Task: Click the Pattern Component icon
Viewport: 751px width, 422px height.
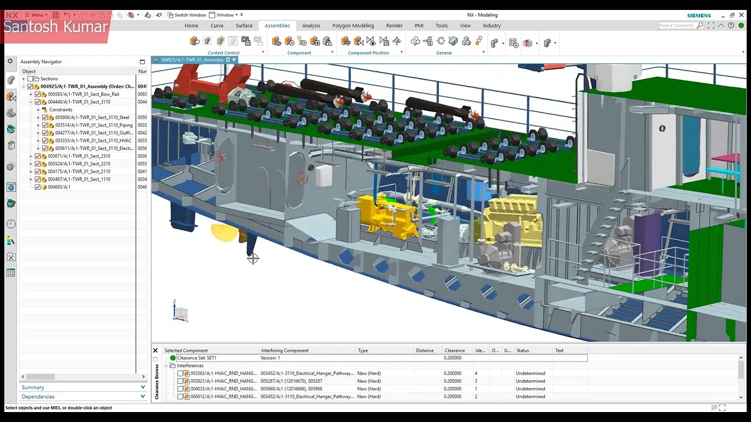Action: [315, 41]
